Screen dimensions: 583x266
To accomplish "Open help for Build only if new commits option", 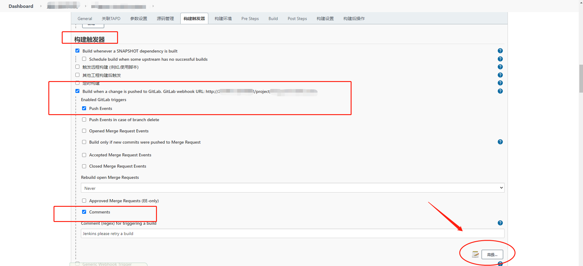I will pyautogui.click(x=500, y=142).
